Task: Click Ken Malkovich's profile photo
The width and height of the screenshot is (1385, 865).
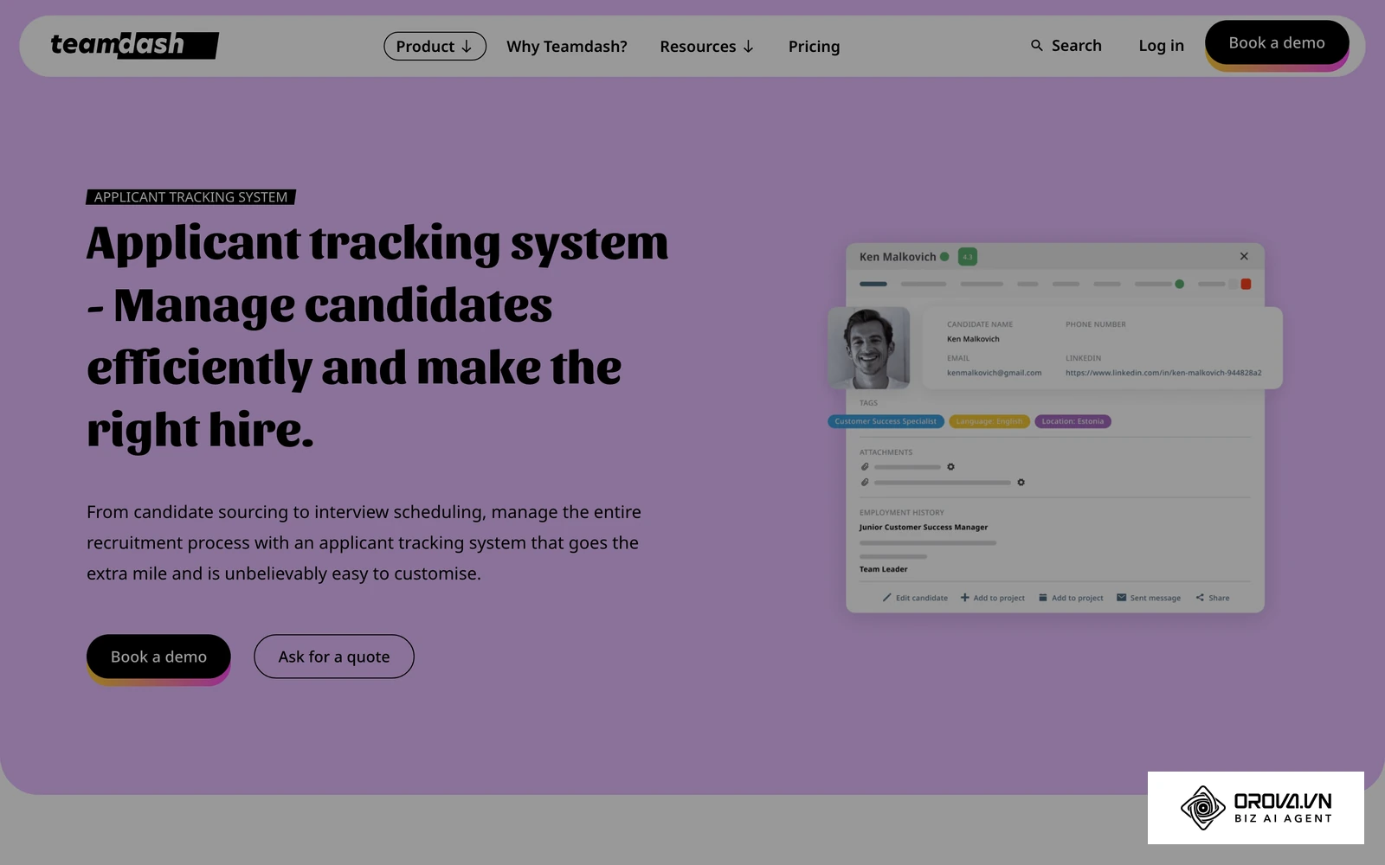Action: (869, 348)
